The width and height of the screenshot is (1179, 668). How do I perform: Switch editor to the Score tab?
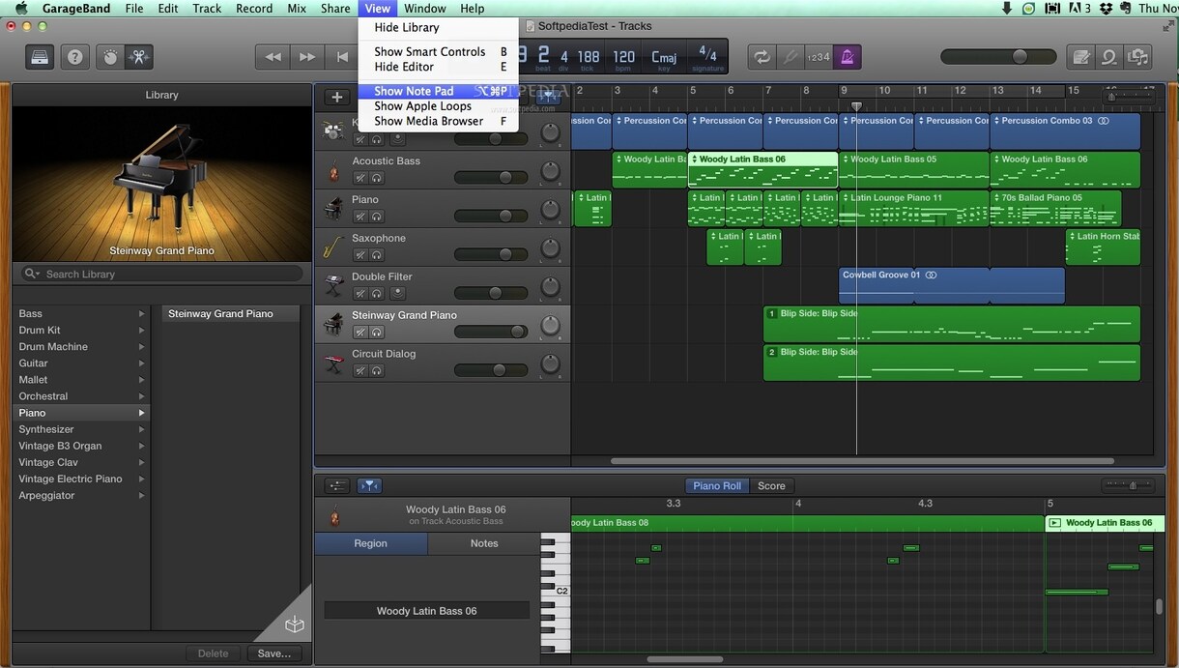click(771, 486)
